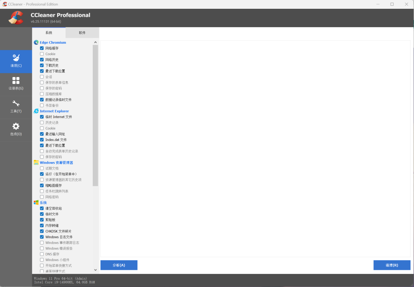Click the Windows 资源管理器 folder icon

click(36, 162)
